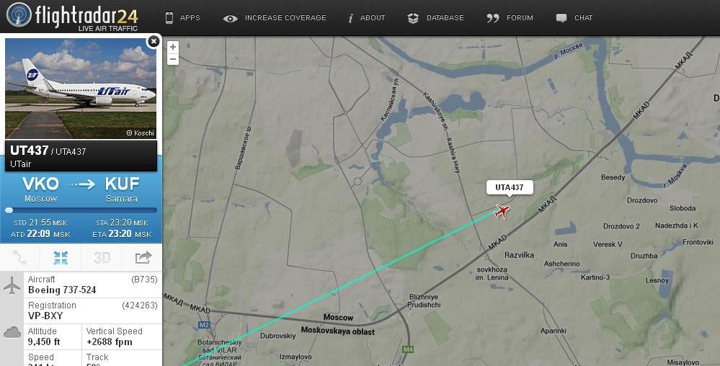Click the cloud altitude icon in sidebar
This screenshot has width=720, height=366.
tap(12, 332)
